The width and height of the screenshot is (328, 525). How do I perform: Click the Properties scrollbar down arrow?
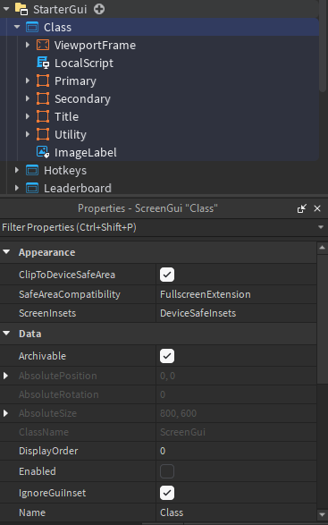click(x=323, y=514)
